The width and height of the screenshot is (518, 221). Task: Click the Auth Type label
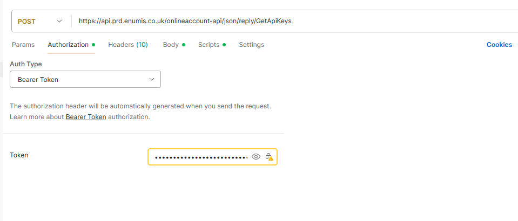click(x=26, y=64)
